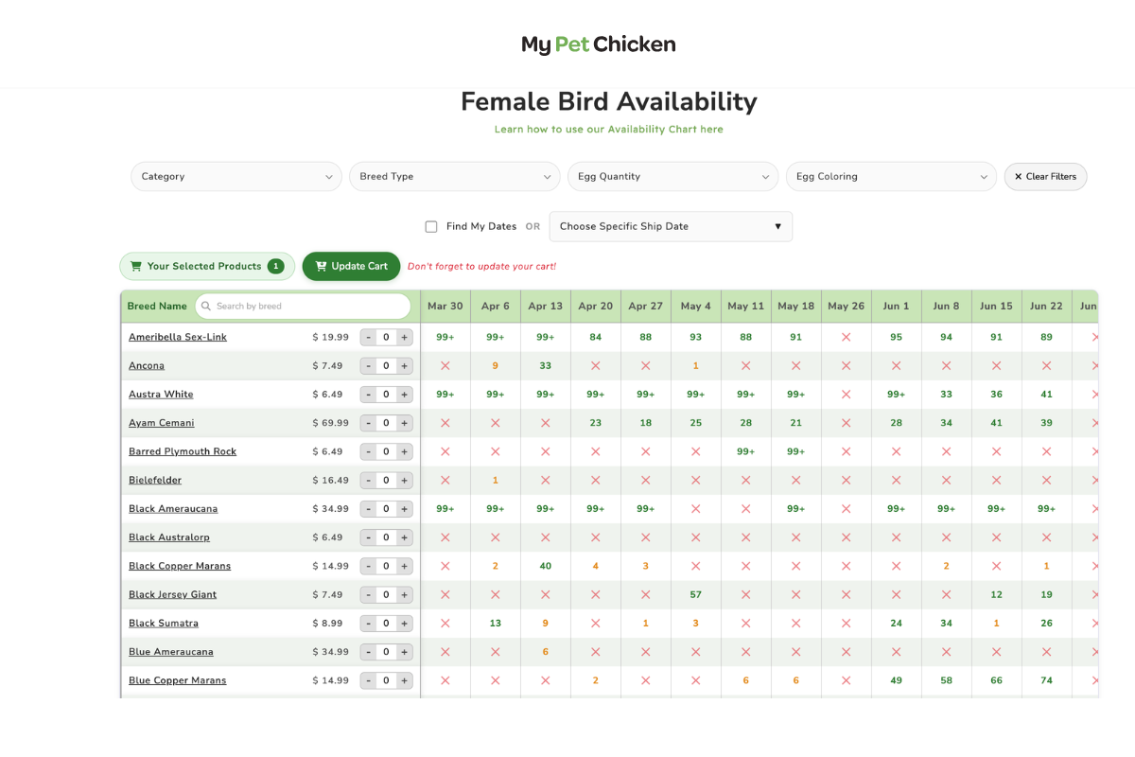Increase quantity for Black Jersey Giant
The height and width of the screenshot is (757, 1135).
click(x=404, y=595)
